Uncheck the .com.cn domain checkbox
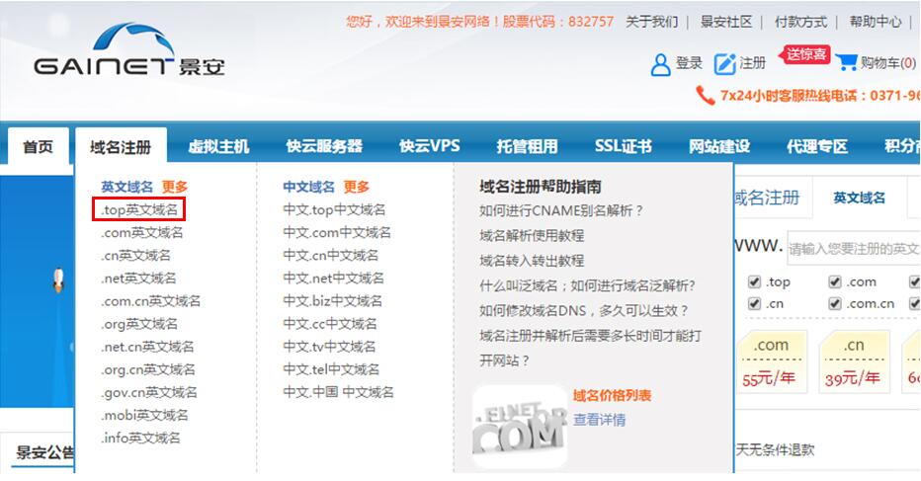This screenshot has width=921, height=481. coord(835,304)
